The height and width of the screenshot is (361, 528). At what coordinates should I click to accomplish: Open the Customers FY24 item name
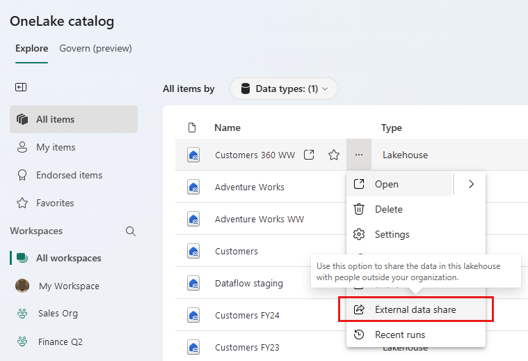(247, 315)
